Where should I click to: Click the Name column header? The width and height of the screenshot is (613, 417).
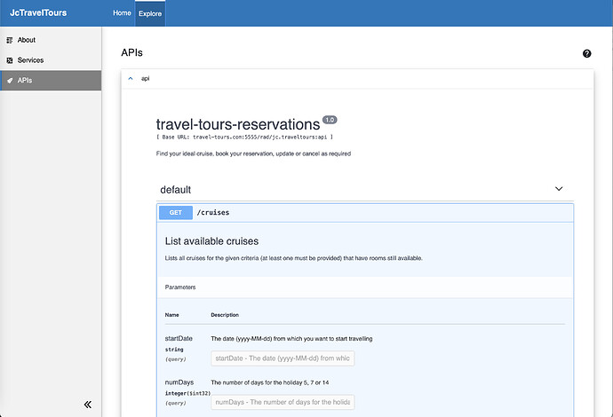point(172,315)
